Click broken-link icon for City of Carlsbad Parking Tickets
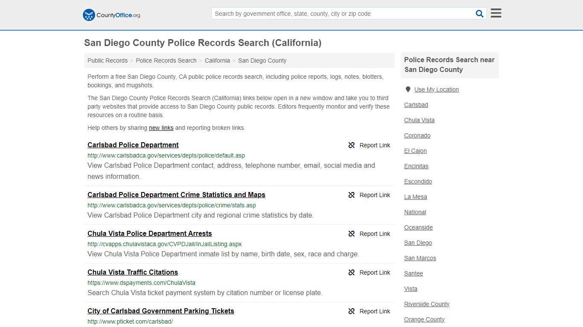The image size is (583, 327). 352,311
